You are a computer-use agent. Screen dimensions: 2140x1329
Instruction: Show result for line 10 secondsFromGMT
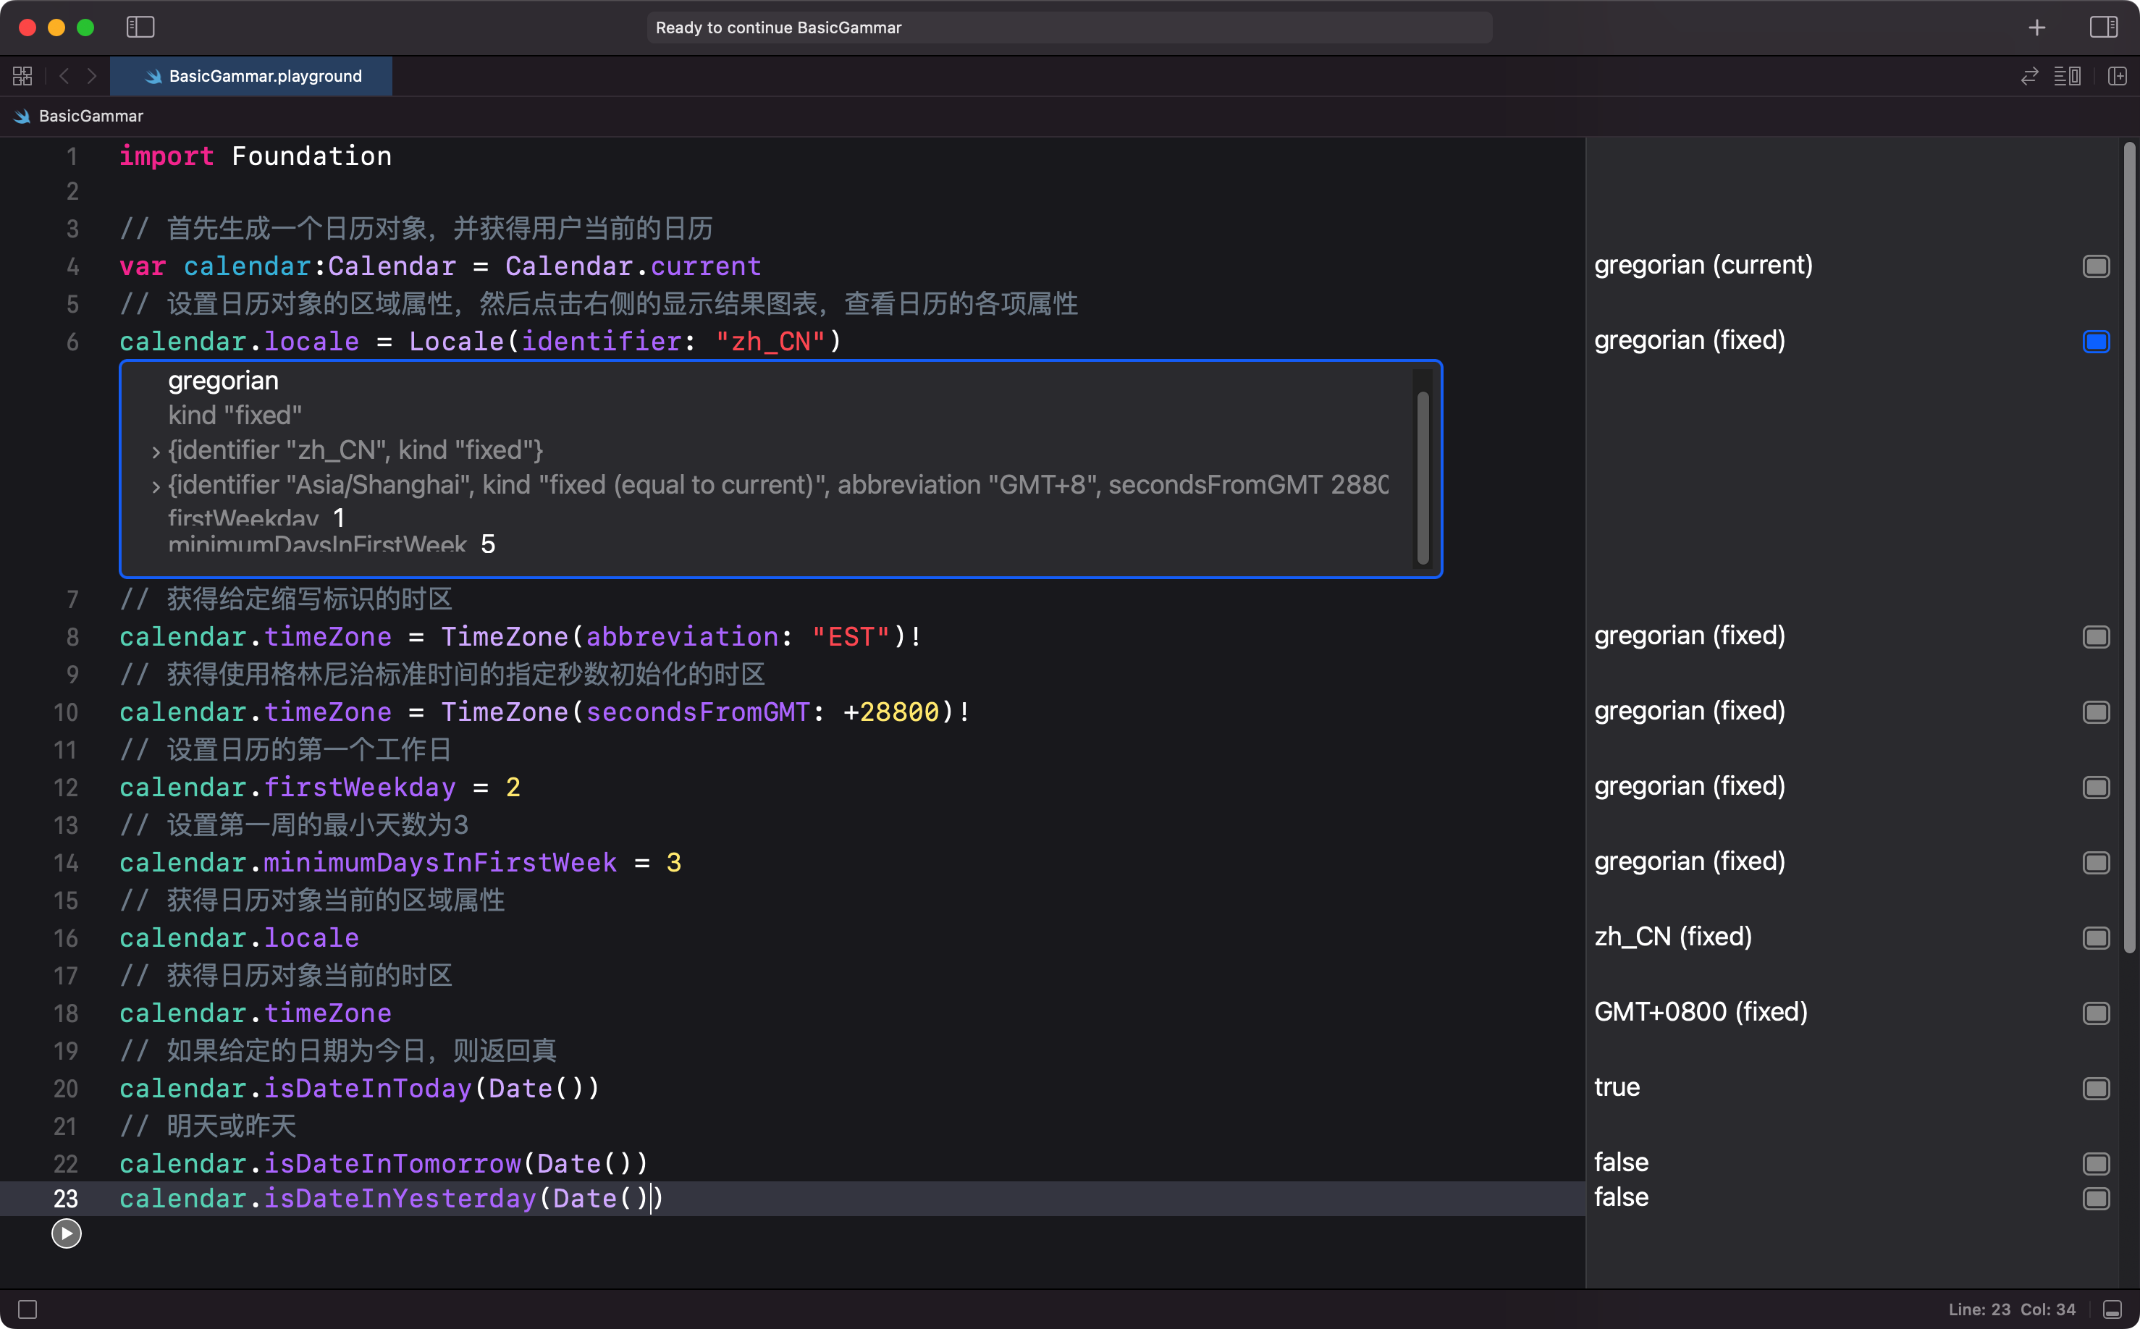pos(2096,712)
